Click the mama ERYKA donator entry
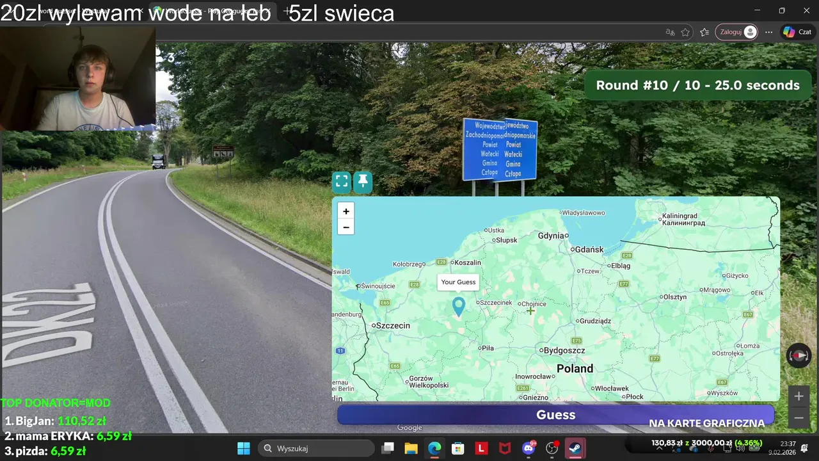Screen dimensions: 819x461 click(68, 436)
